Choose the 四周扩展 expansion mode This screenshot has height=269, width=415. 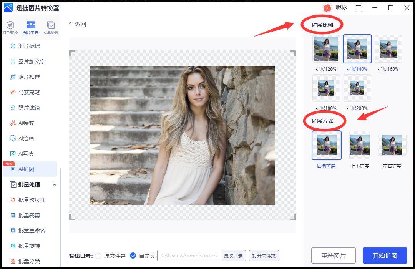[x=326, y=145]
